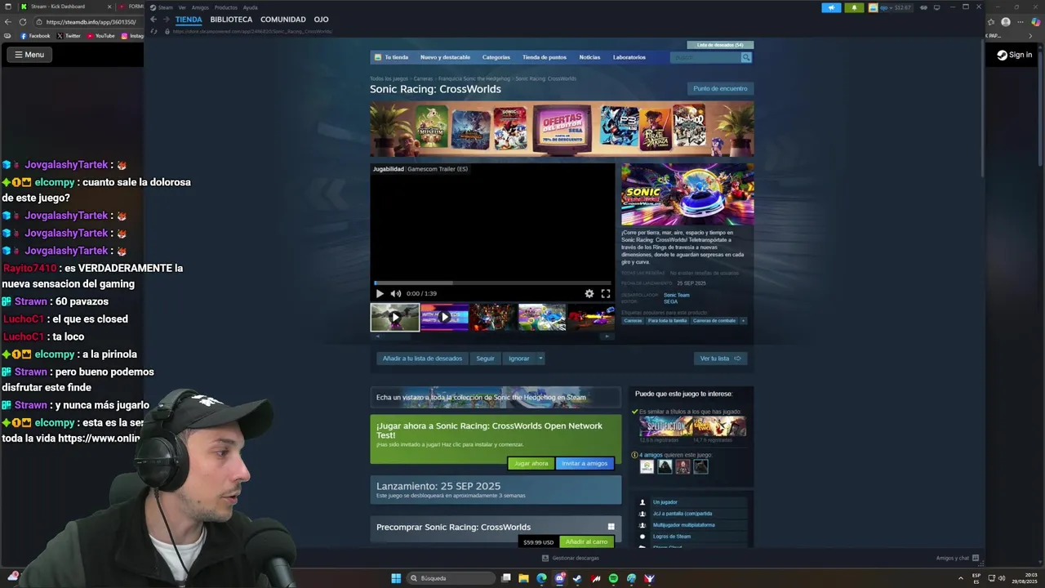Image resolution: width=1045 pixels, height=588 pixels.
Task: Enter fullscreen on the trailer video
Action: [x=606, y=293]
